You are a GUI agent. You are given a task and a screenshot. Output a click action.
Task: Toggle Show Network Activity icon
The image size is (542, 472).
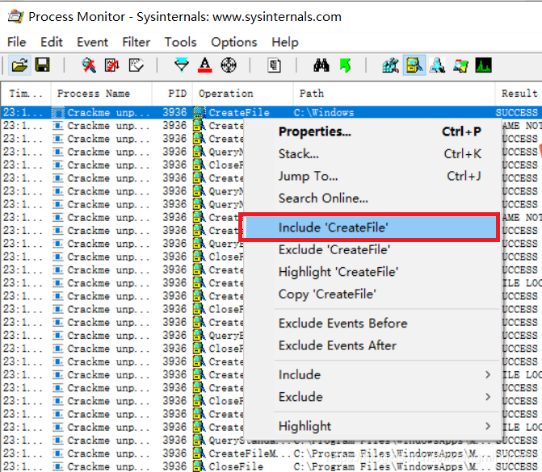pyautogui.click(x=437, y=65)
